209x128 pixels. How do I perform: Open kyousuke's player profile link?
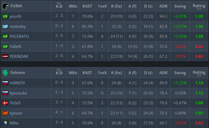[18, 93]
